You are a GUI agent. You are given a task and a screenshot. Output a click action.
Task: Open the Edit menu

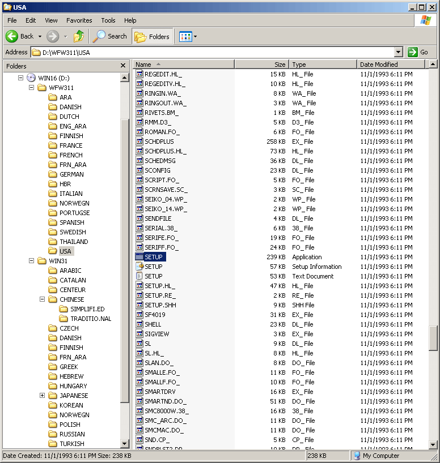click(x=31, y=20)
